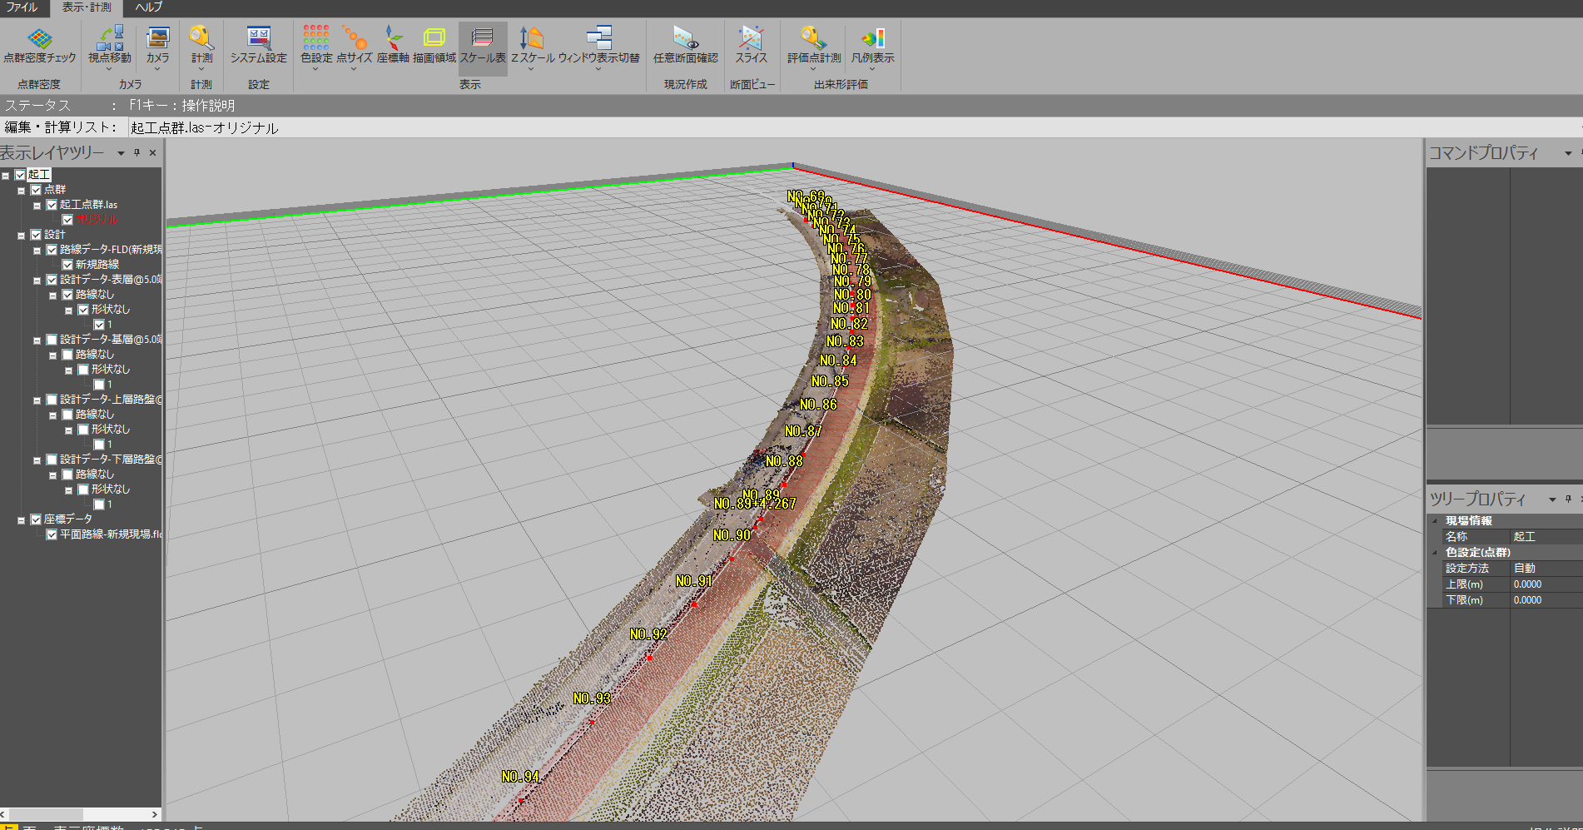Collapse the 座標データ tree node
1583x830 pixels.
(x=21, y=520)
